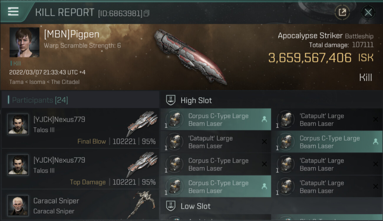Click the 3,659,567,406 ISK value

click(x=321, y=58)
